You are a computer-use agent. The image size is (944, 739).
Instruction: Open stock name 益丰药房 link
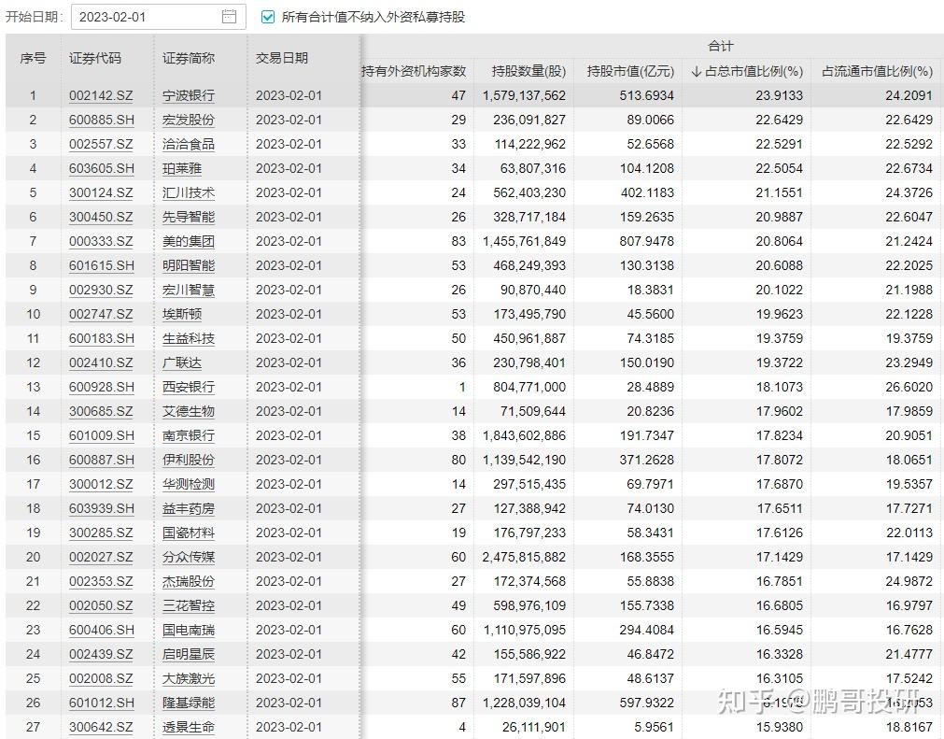click(x=189, y=508)
